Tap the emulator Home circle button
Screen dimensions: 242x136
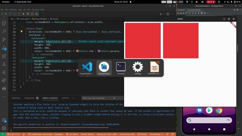click(209, 129)
